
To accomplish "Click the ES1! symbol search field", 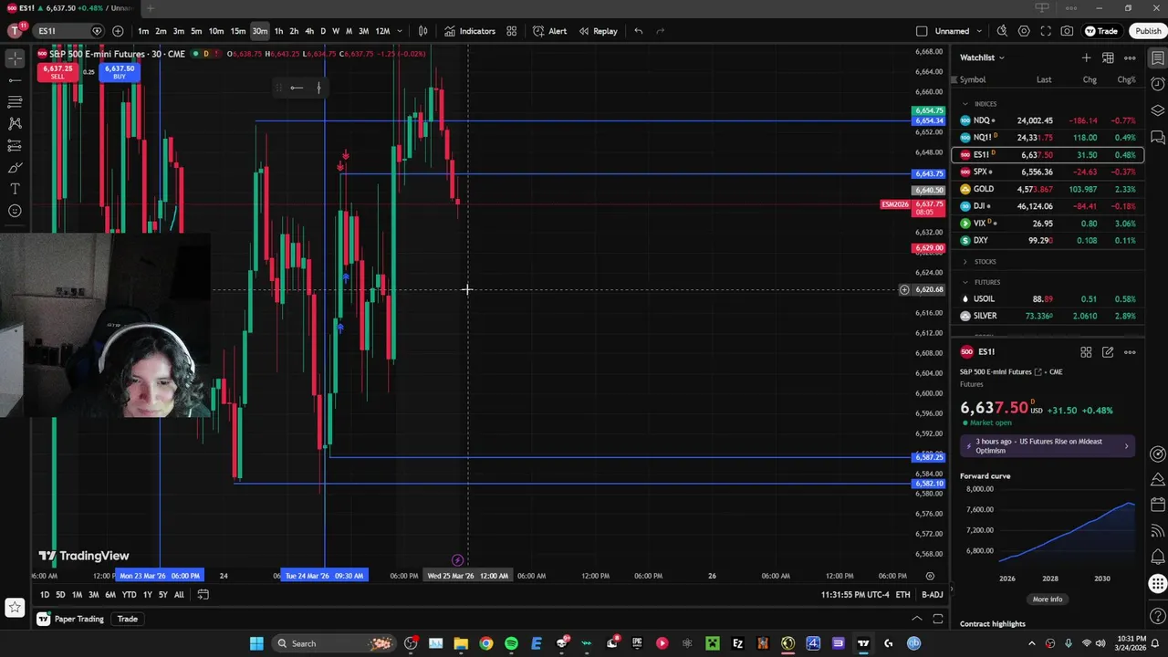I will click(x=68, y=31).
